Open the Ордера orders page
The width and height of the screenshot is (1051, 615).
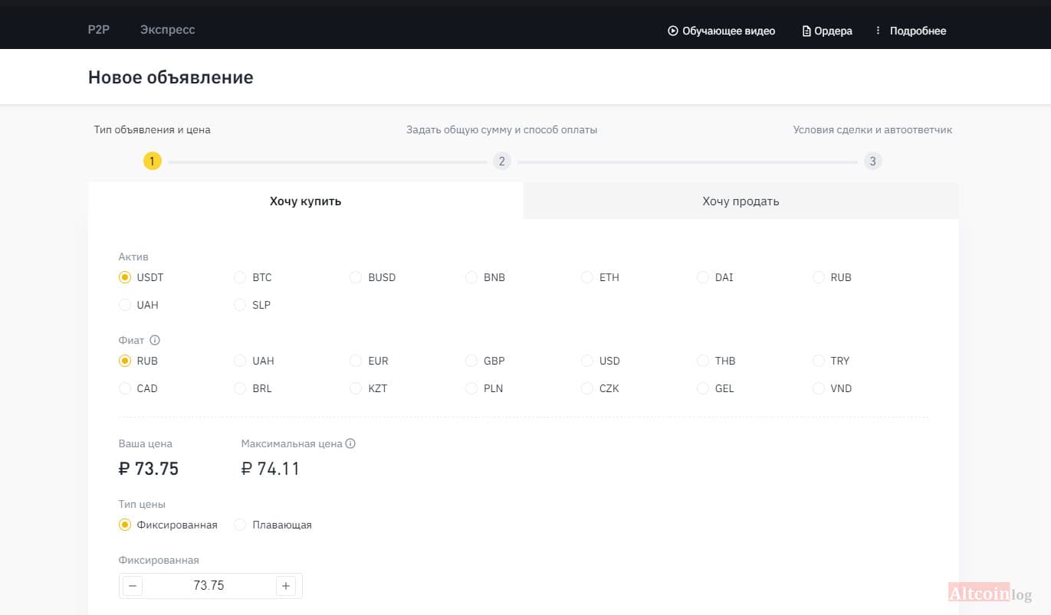tap(827, 31)
